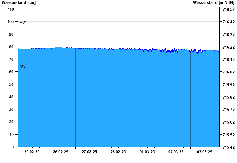Pick the 28.02.25 date label
This screenshot has width=237, height=163.
point(118,152)
